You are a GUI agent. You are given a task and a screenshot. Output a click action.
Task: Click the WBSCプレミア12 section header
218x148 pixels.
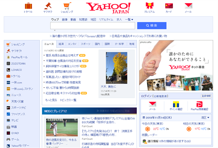click(x=55, y=111)
